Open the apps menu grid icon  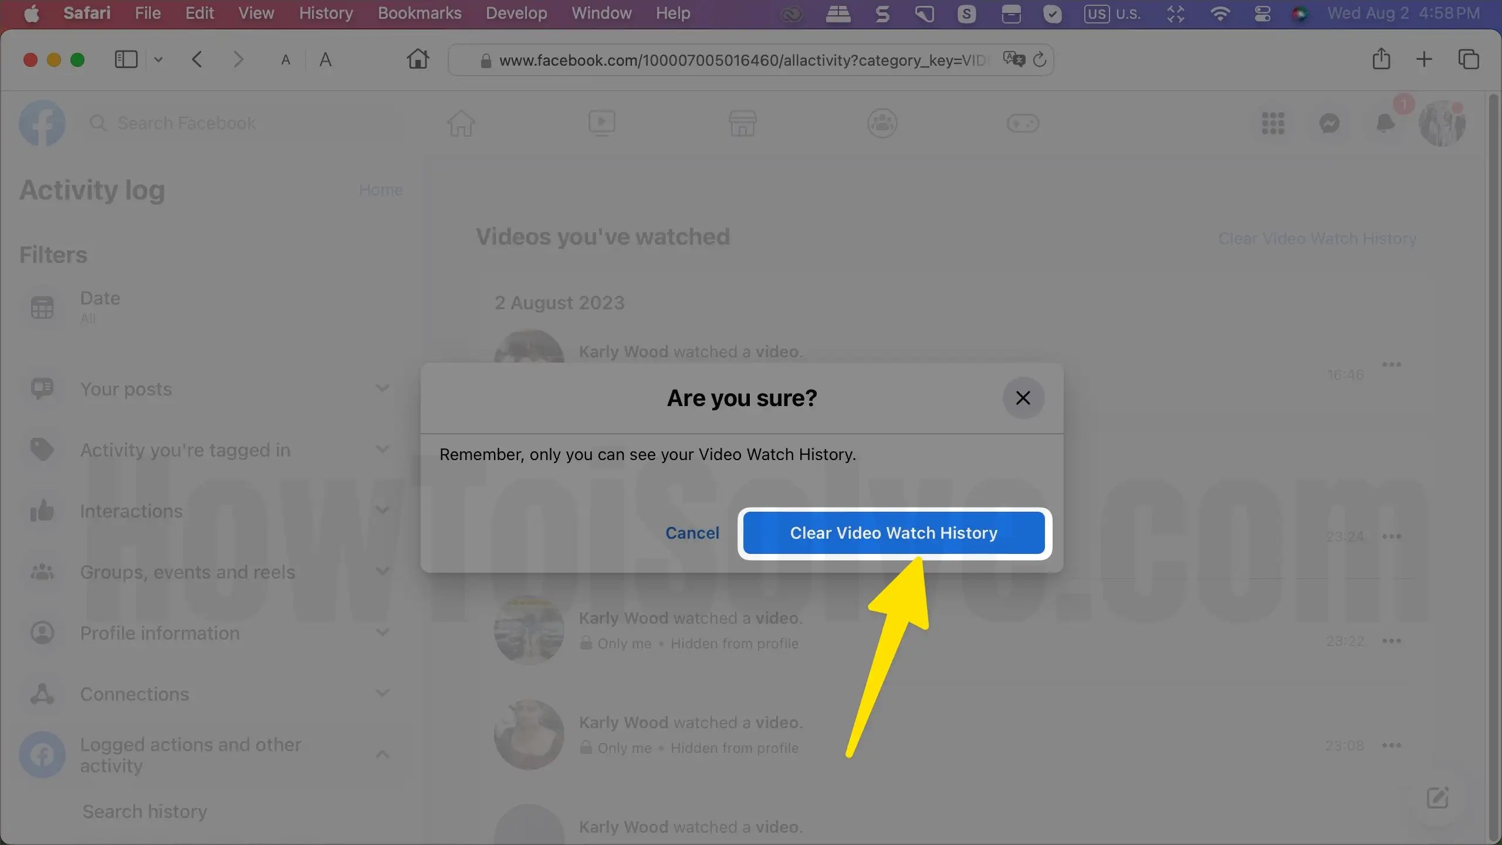tap(1273, 123)
